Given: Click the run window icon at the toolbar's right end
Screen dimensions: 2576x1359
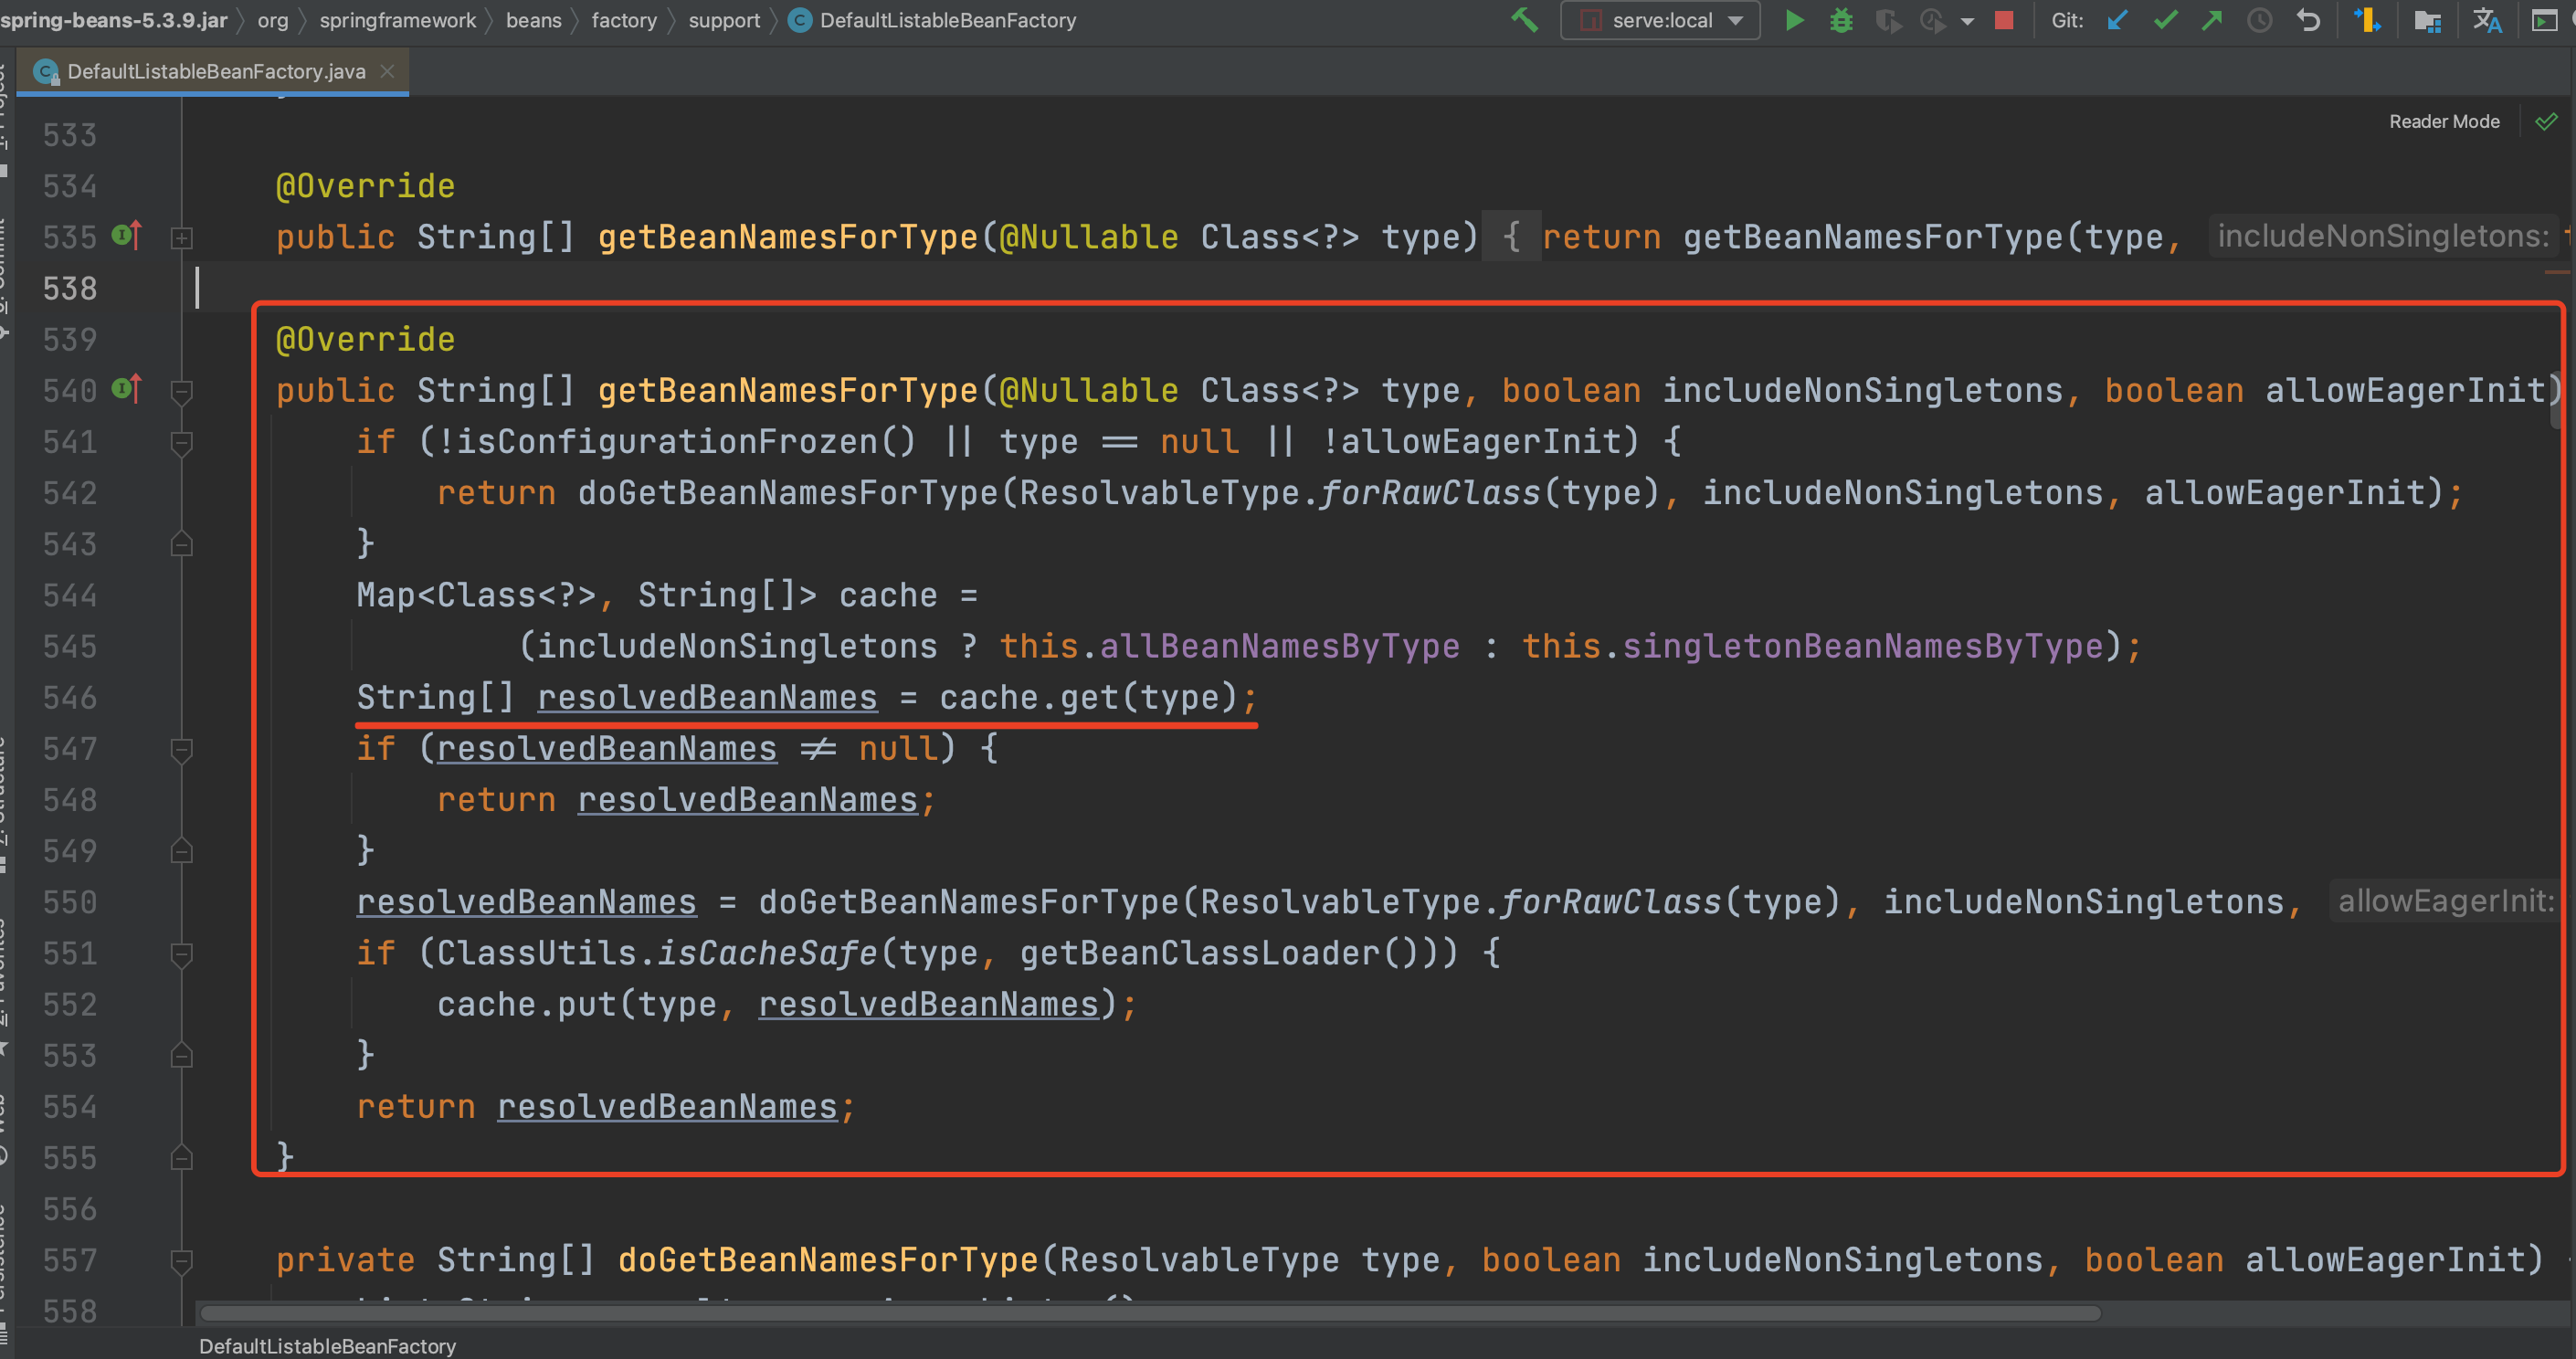Looking at the screenshot, I should click(x=2545, y=20).
